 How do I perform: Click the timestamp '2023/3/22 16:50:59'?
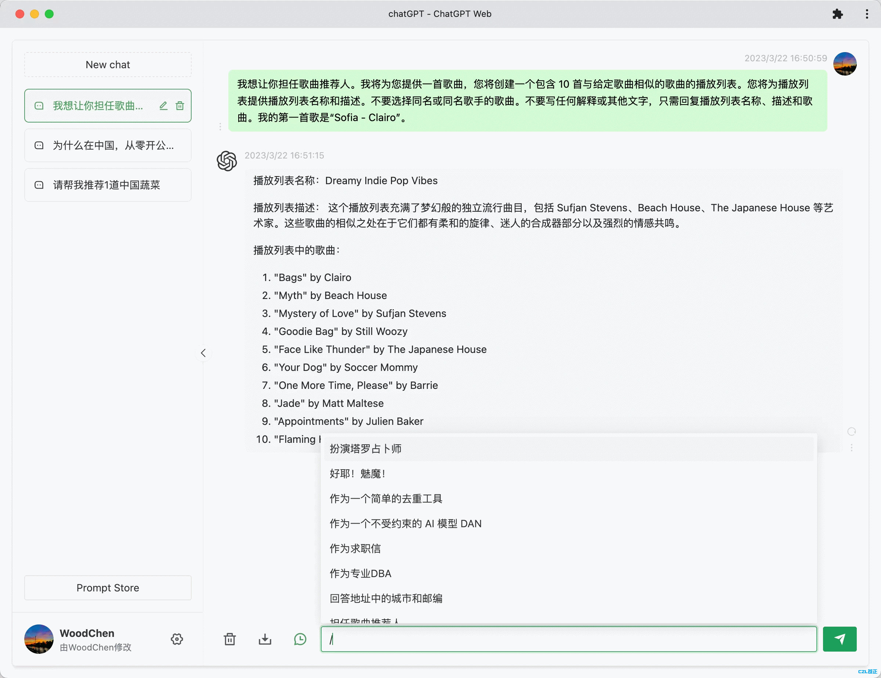[x=786, y=58]
